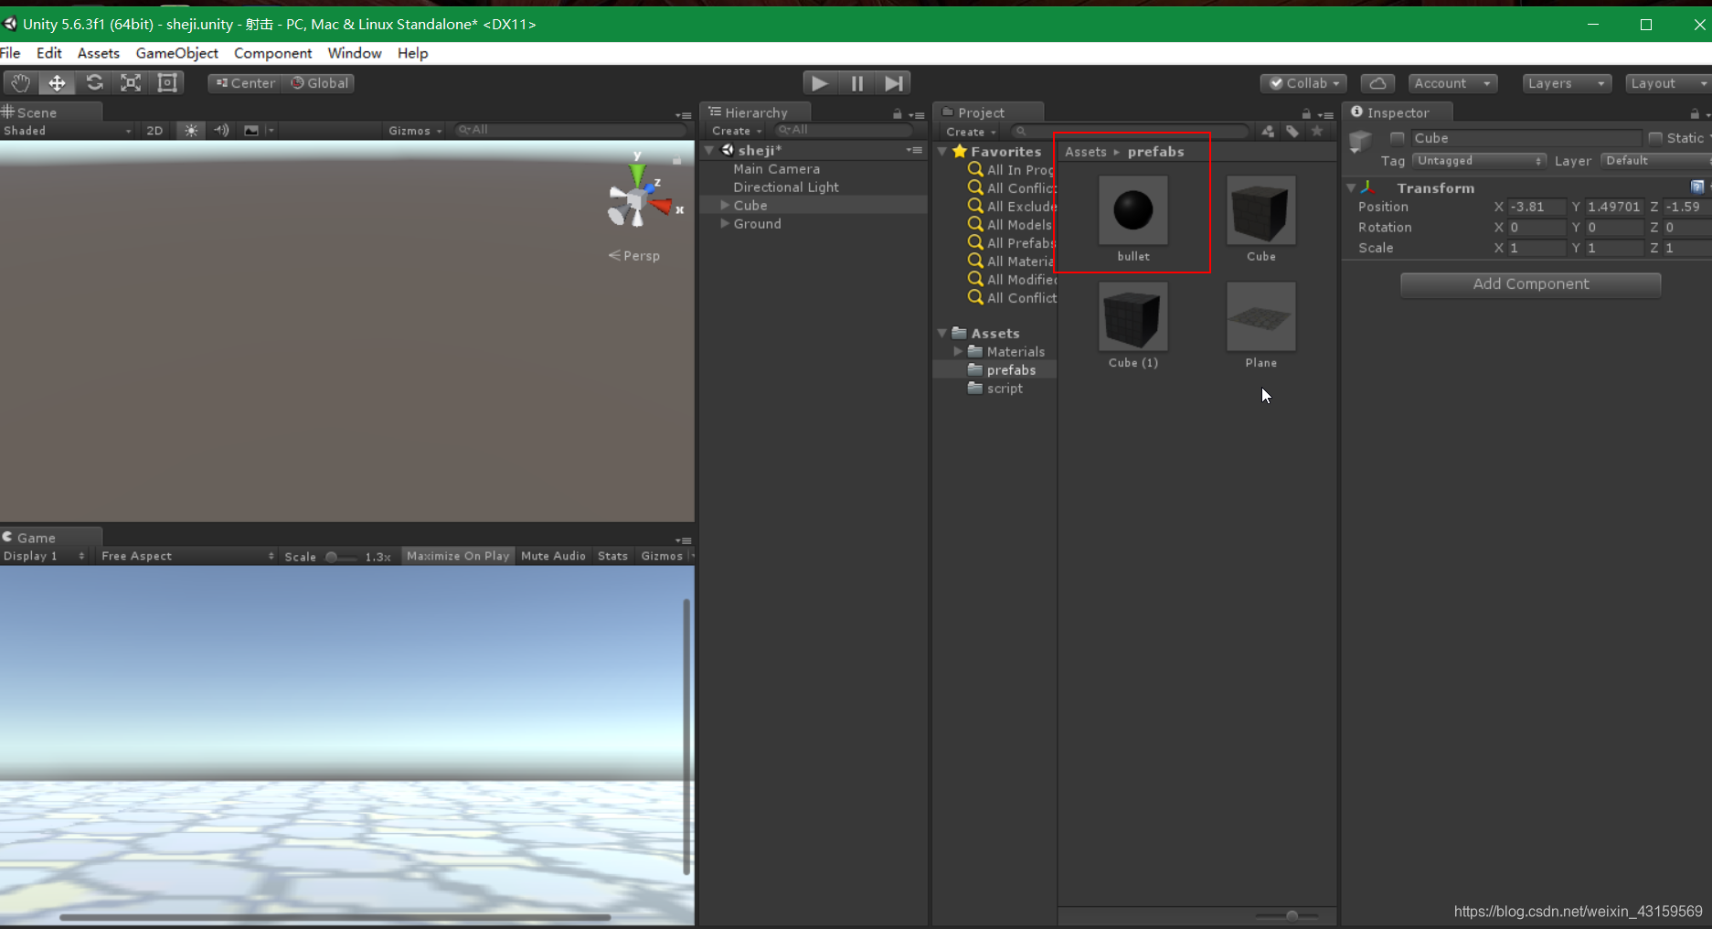The width and height of the screenshot is (1712, 929).
Task: Open the Collab dropdown
Action: pyautogui.click(x=1303, y=83)
